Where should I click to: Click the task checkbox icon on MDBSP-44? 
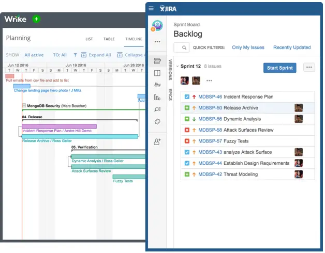pyautogui.click(x=187, y=163)
